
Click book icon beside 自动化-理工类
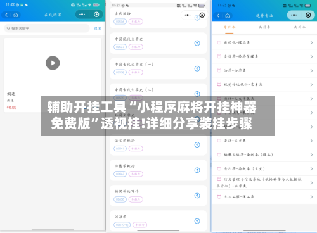(219, 42)
